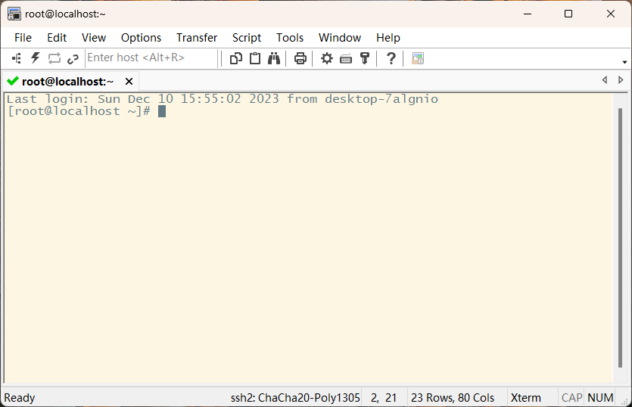Screen dimensions: 632x407
Task: Click the tab scroll left arrow
Action: click(605, 79)
